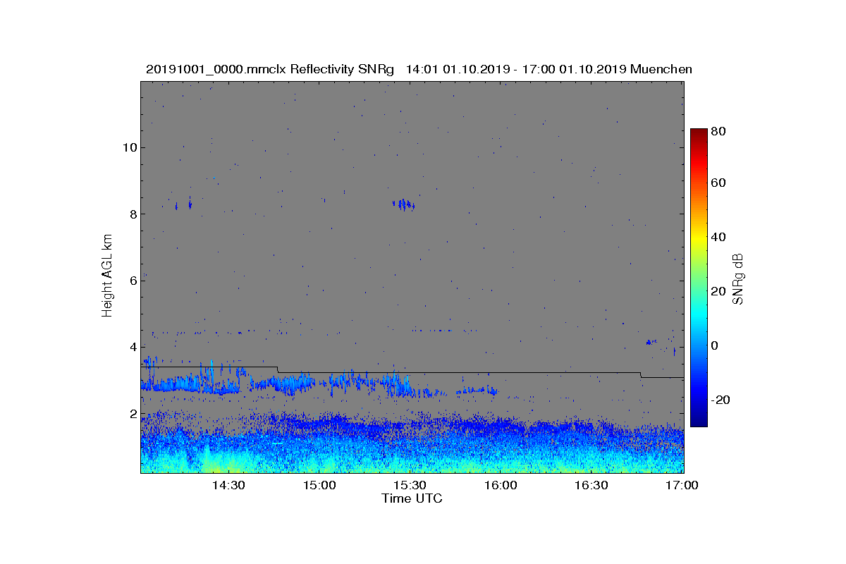
Task: Click the "SNRg dB" colorbar label
Action: [x=738, y=279]
